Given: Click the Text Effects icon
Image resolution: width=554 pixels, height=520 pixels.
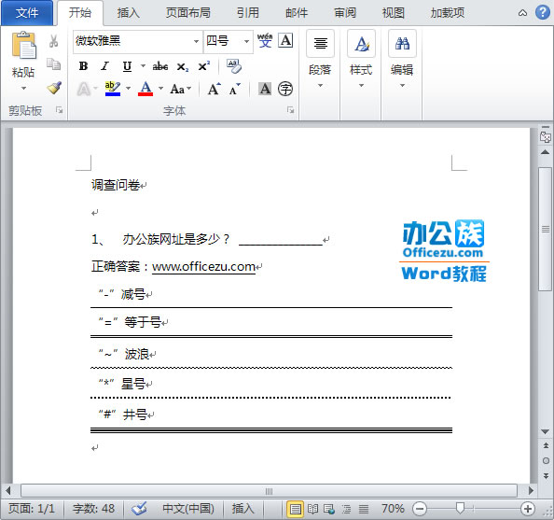Looking at the screenshot, I should tap(84, 89).
